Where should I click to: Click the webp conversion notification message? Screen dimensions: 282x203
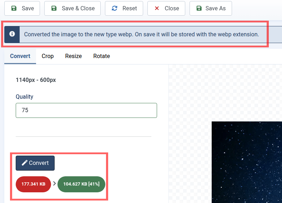[141, 35]
